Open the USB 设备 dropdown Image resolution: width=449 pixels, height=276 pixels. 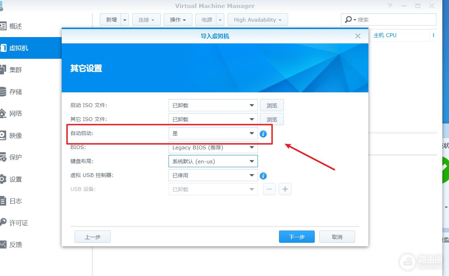pyautogui.click(x=213, y=189)
